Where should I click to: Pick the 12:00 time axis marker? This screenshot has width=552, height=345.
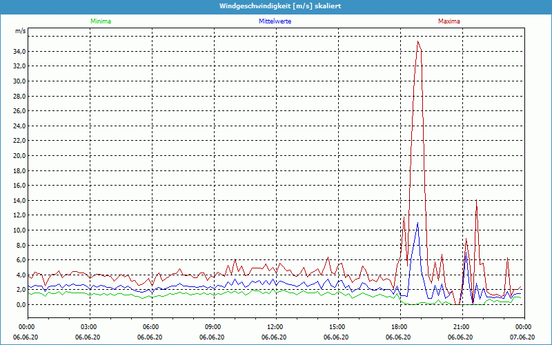point(275,327)
